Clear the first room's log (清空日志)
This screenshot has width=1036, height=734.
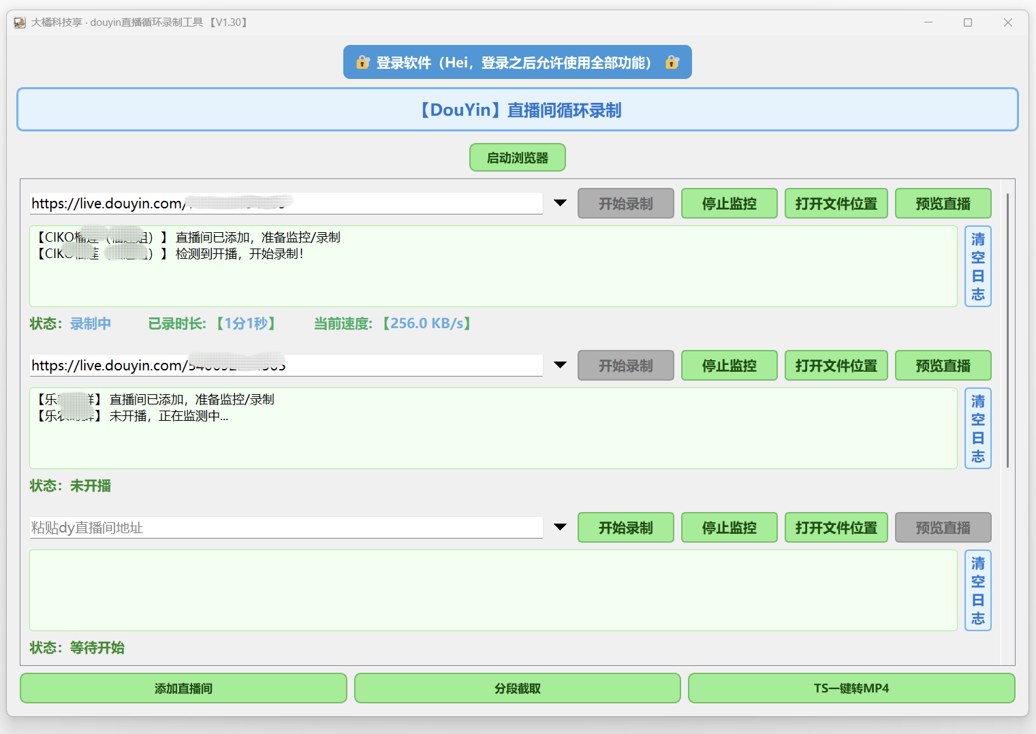[978, 266]
